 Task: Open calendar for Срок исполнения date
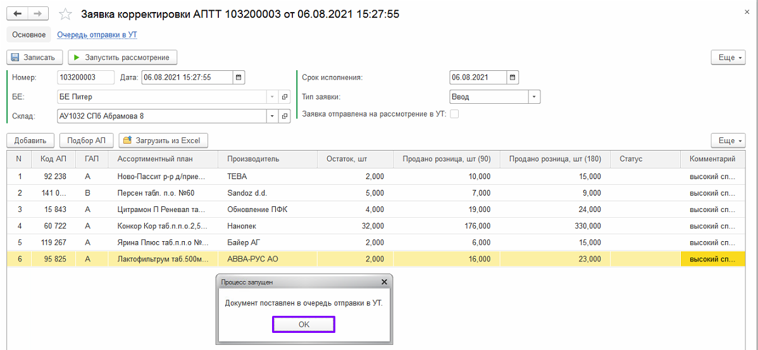(513, 77)
